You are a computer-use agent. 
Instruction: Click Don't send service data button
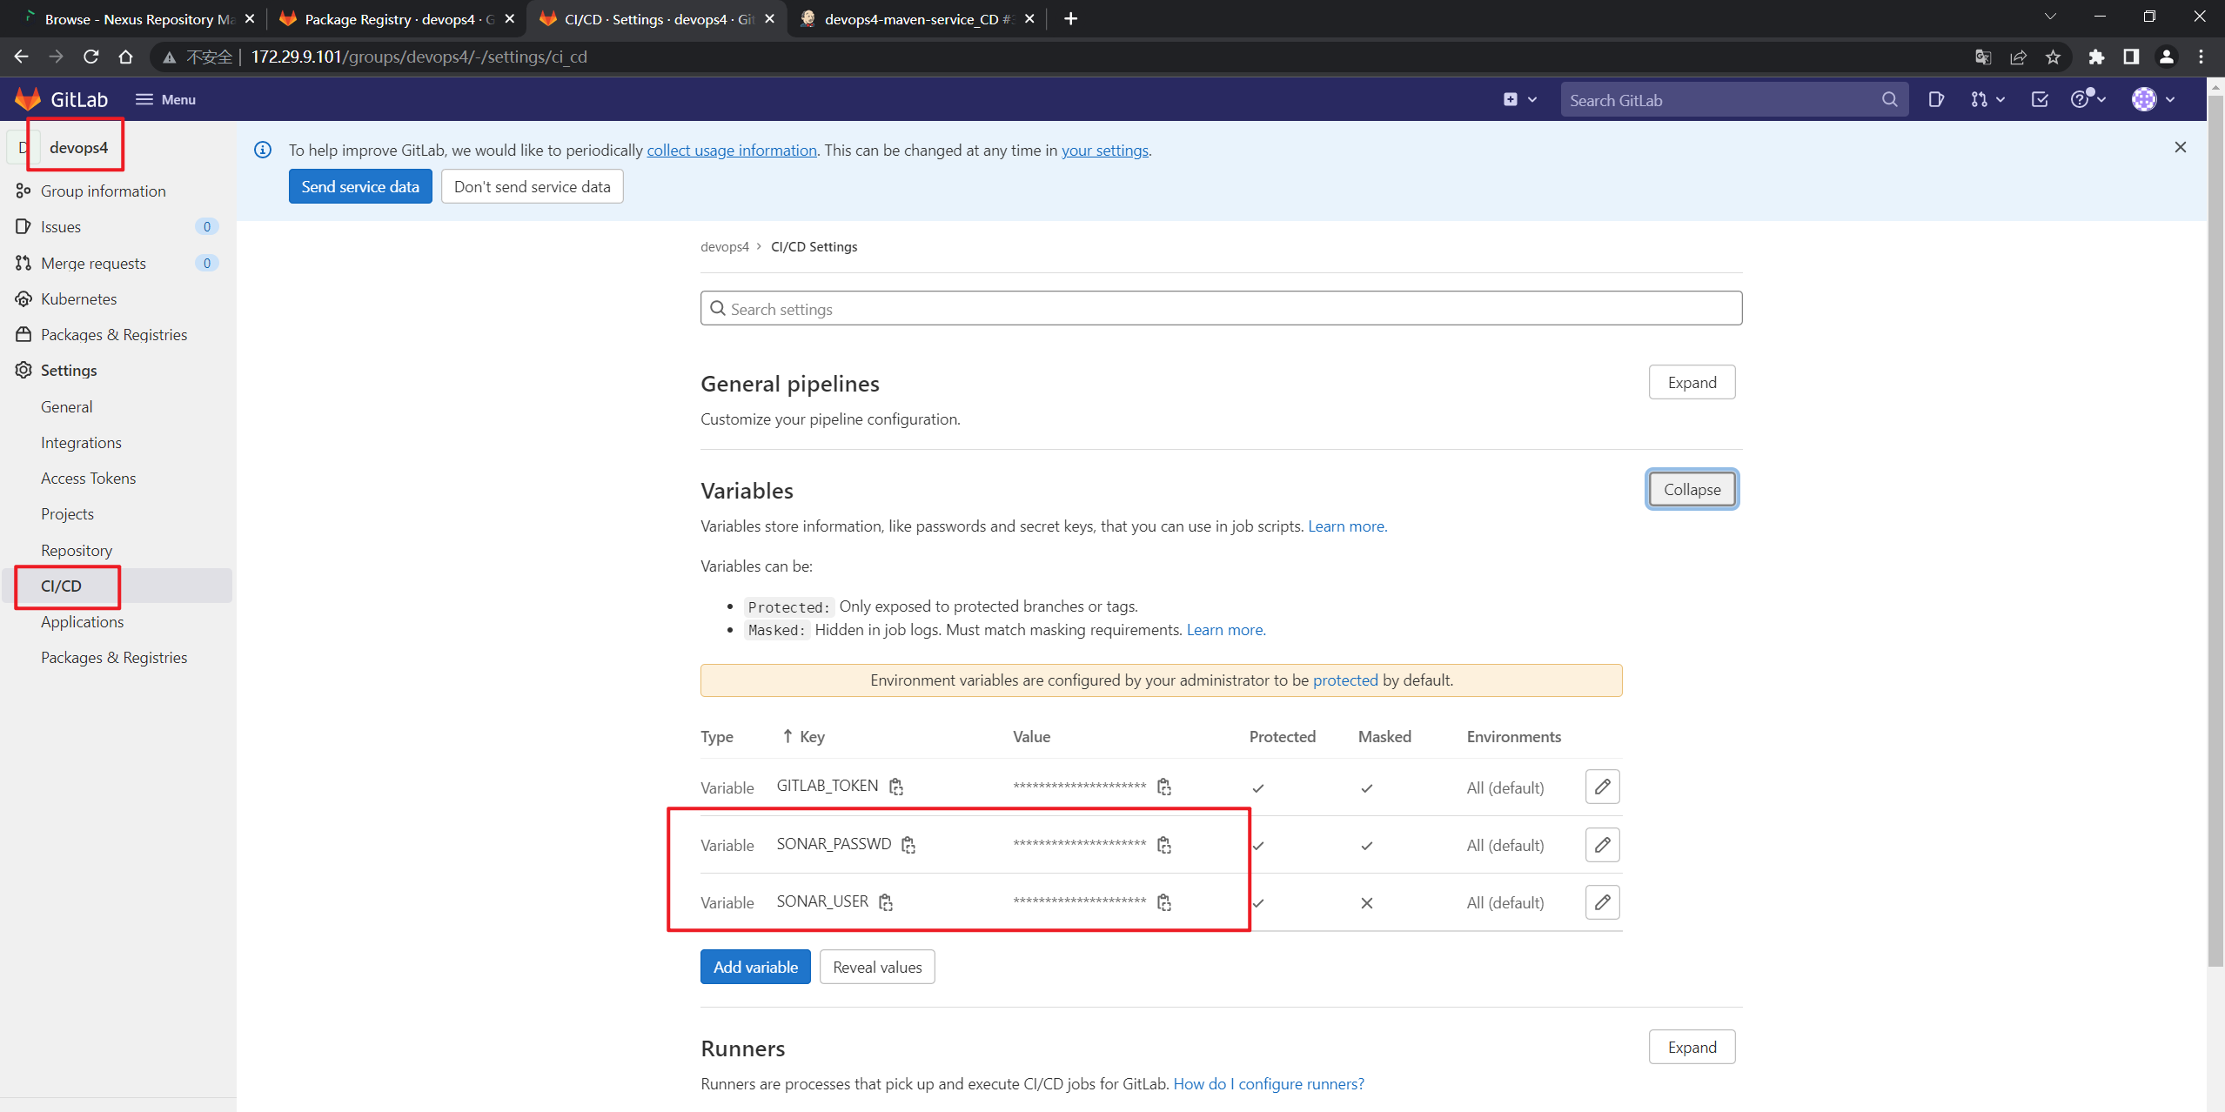pos(532,186)
